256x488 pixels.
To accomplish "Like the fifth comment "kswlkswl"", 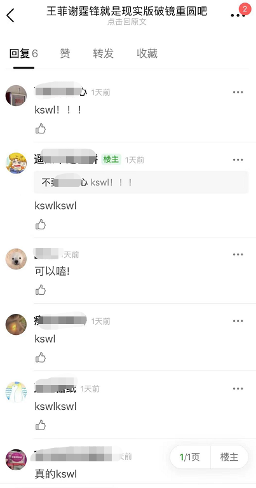I will [x=41, y=425].
